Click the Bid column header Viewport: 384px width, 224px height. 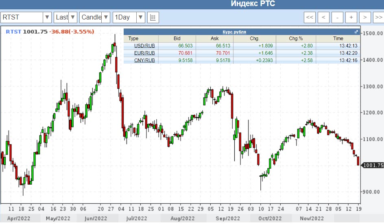click(177, 39)
